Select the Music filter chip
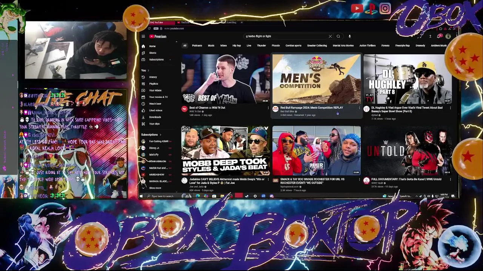Viewport: 483px width, 271px height. point(211,46)
